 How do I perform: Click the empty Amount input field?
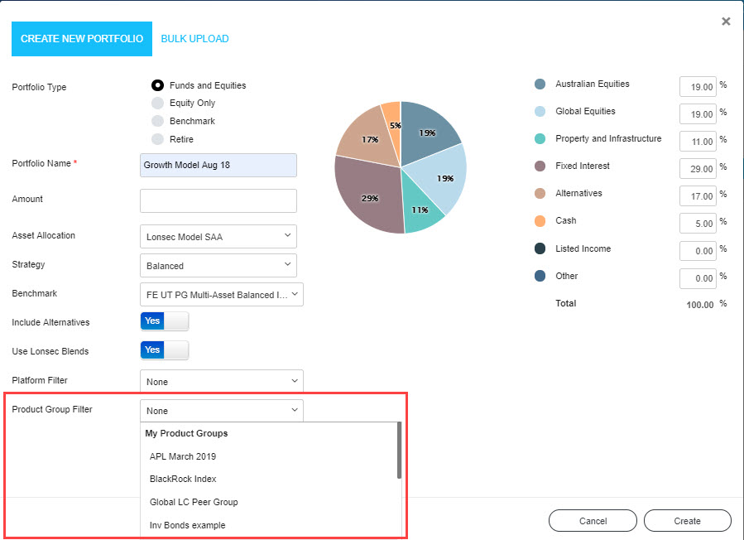[218, 200]
